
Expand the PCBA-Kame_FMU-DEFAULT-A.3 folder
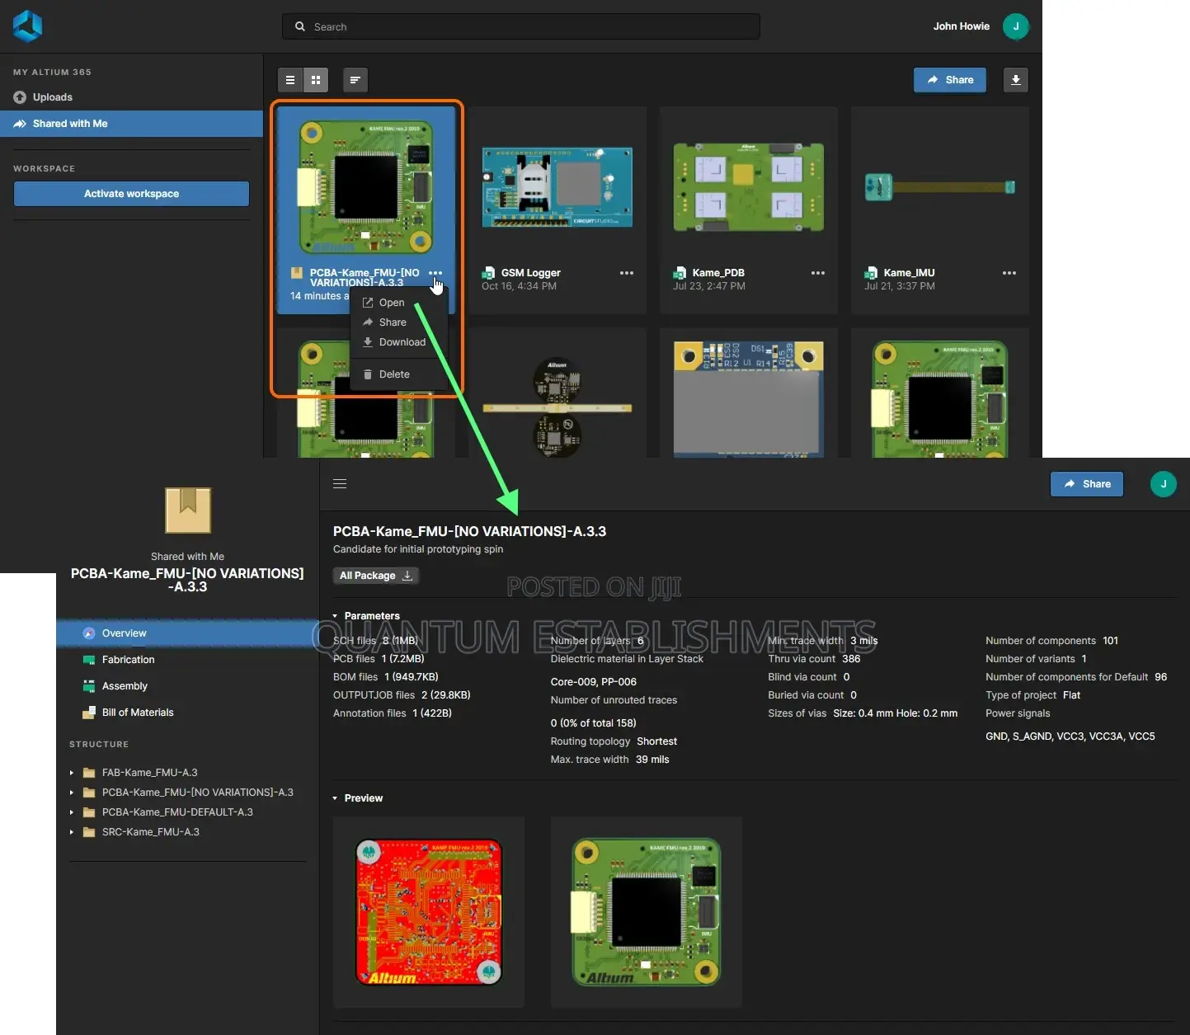click(x=72, y=812)
